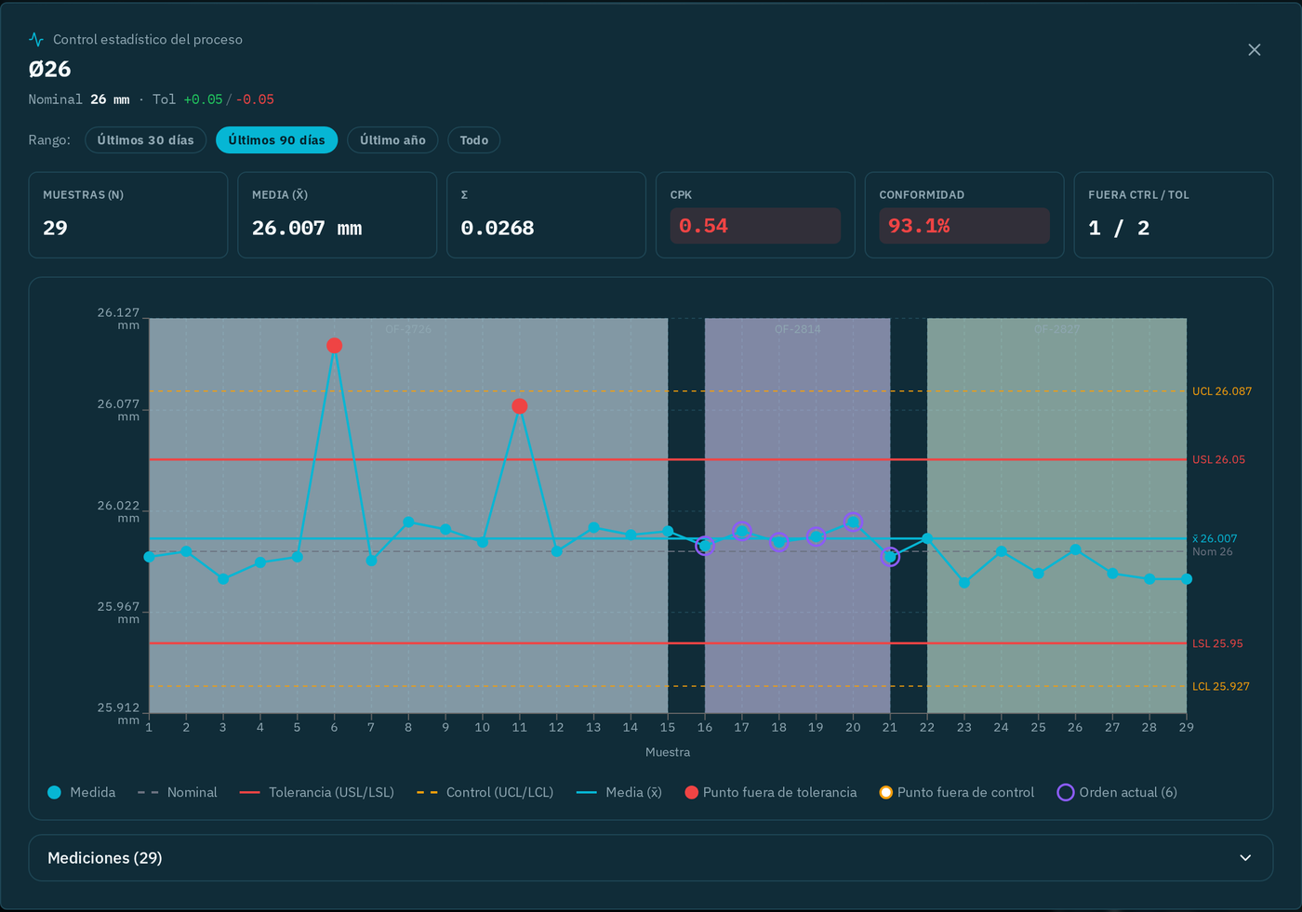Select the last data point, sample 29

point(1187,579)
